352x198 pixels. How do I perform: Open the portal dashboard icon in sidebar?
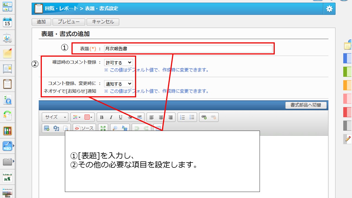pos(7,7)
